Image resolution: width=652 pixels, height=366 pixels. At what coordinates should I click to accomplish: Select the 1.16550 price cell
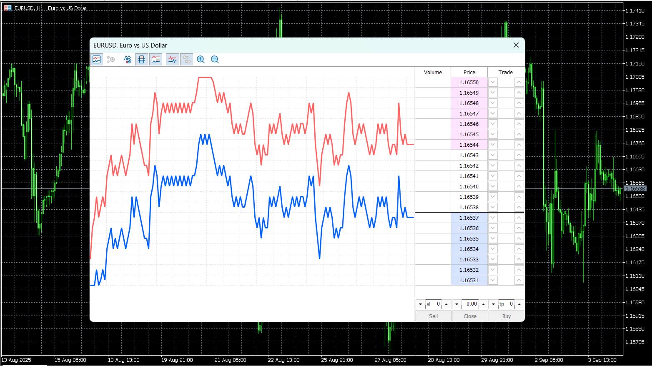pos(469,82)
